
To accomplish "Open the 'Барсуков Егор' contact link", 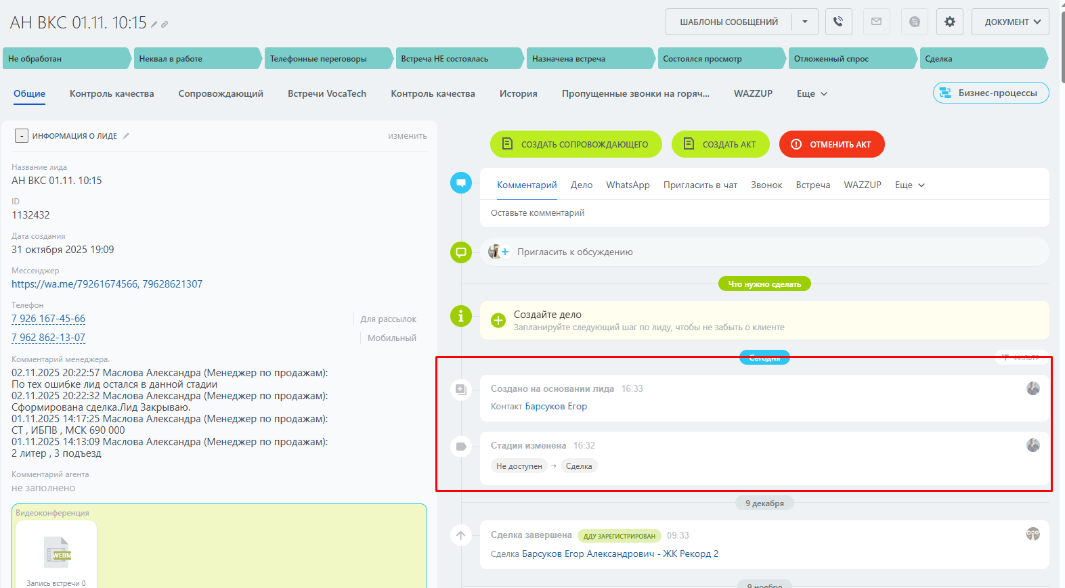I will click(x=556, y=406).
